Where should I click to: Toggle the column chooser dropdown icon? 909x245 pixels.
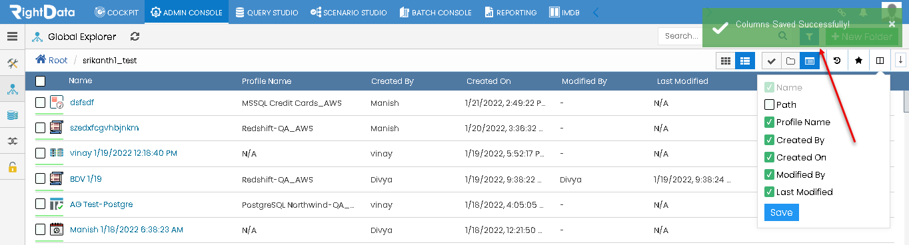pyautogui.click(x=880, y=61)
